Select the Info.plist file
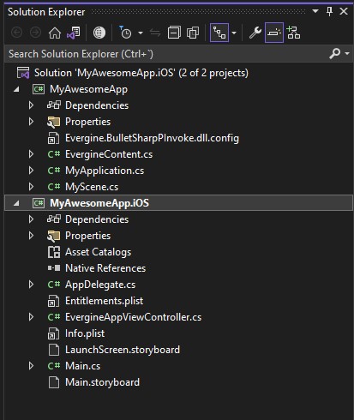 tap(85, 333)
